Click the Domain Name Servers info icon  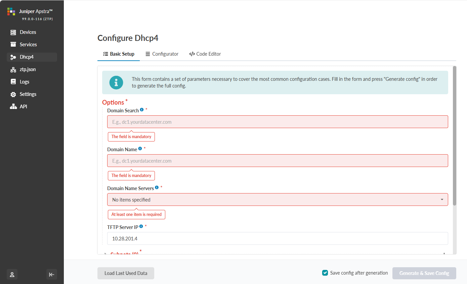pos(157,188)
